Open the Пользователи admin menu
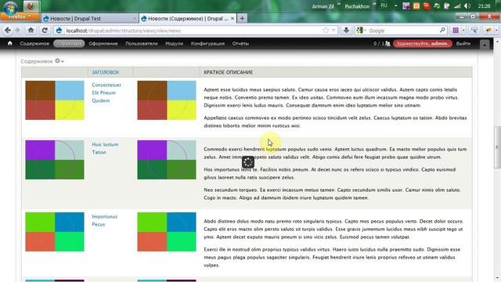The width and height of the screenshot is (501, 282). click(x=142, y=44)
